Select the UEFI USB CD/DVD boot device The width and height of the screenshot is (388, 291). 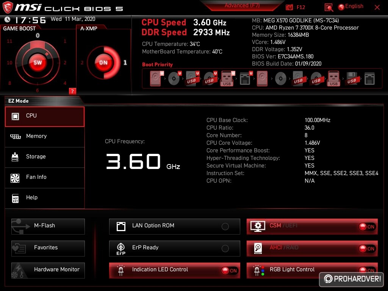click(x=210, y=79)
